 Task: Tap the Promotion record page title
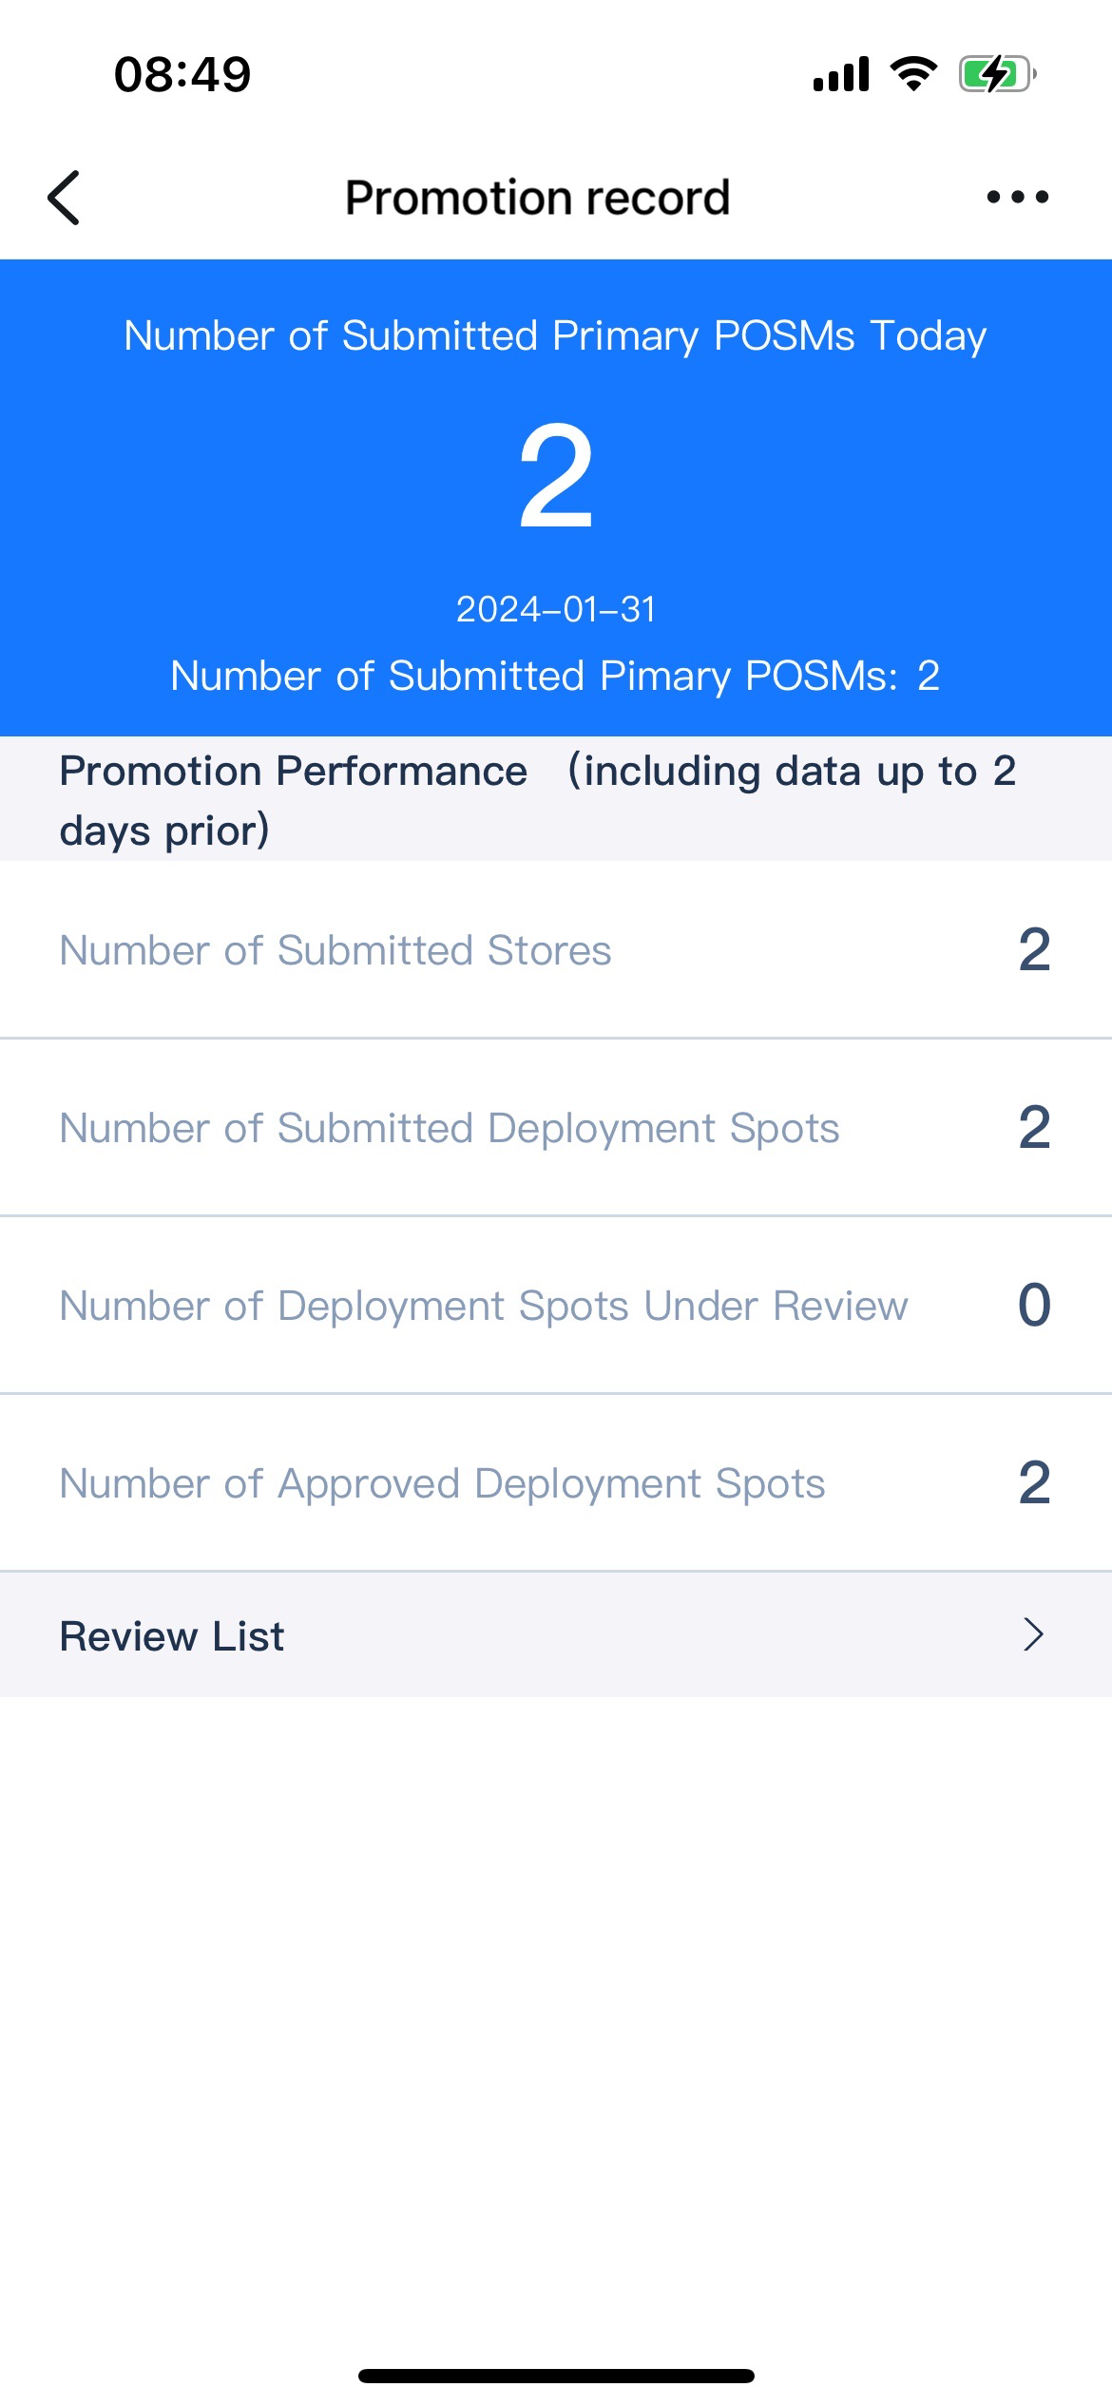(537, 198)
